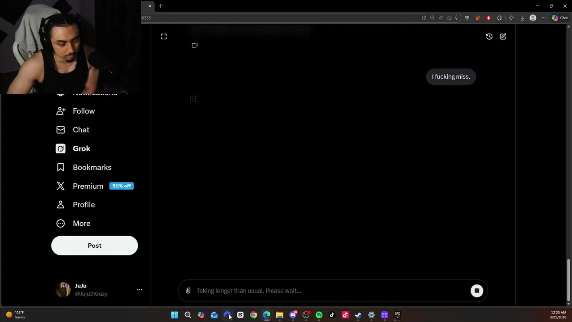Click the red hand blocker extension icon

[488, 18]
